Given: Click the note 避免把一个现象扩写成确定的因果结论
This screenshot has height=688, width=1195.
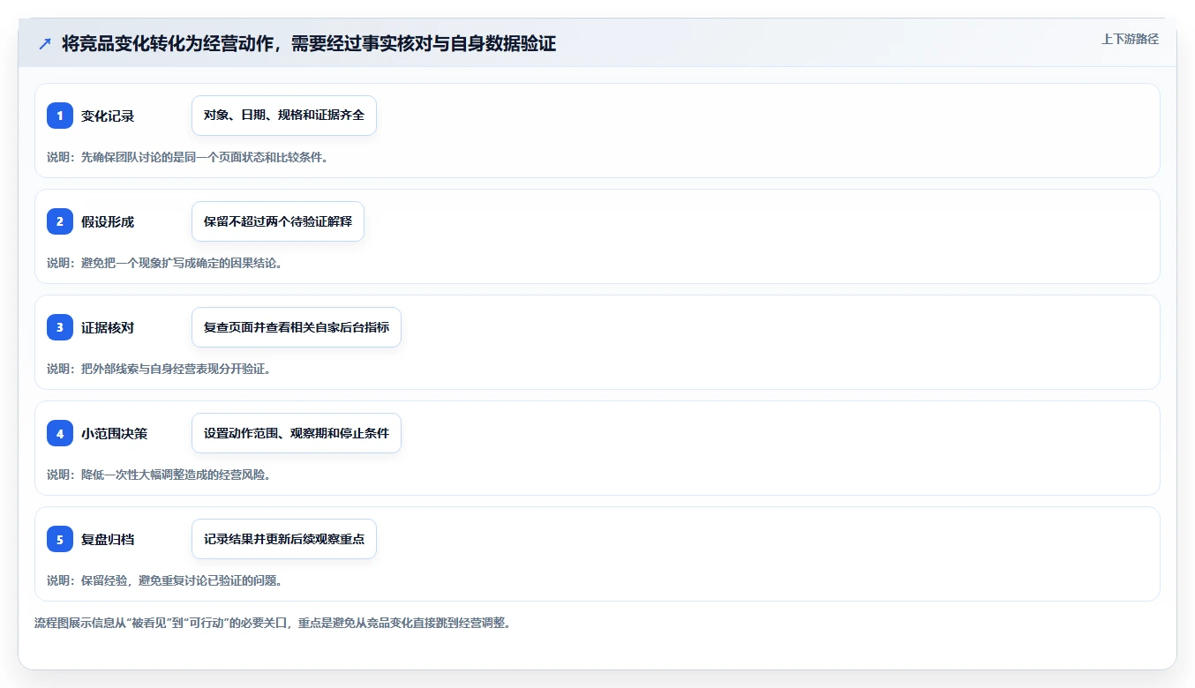Looking at the screenshot, I should 164,263.
